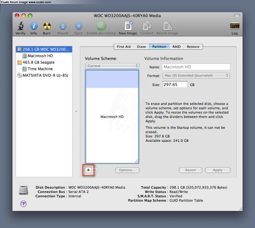This screenshot has height=228, width=255.
Task: Select the 298.1 GB WDC WD3200 disk
Action: (x=44, y=49)
